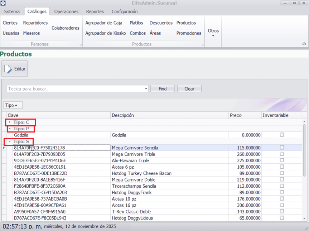The image size is (309, 231).
Task: Collapse the ribbon using the chevron icon
Action: pos(304,44)
